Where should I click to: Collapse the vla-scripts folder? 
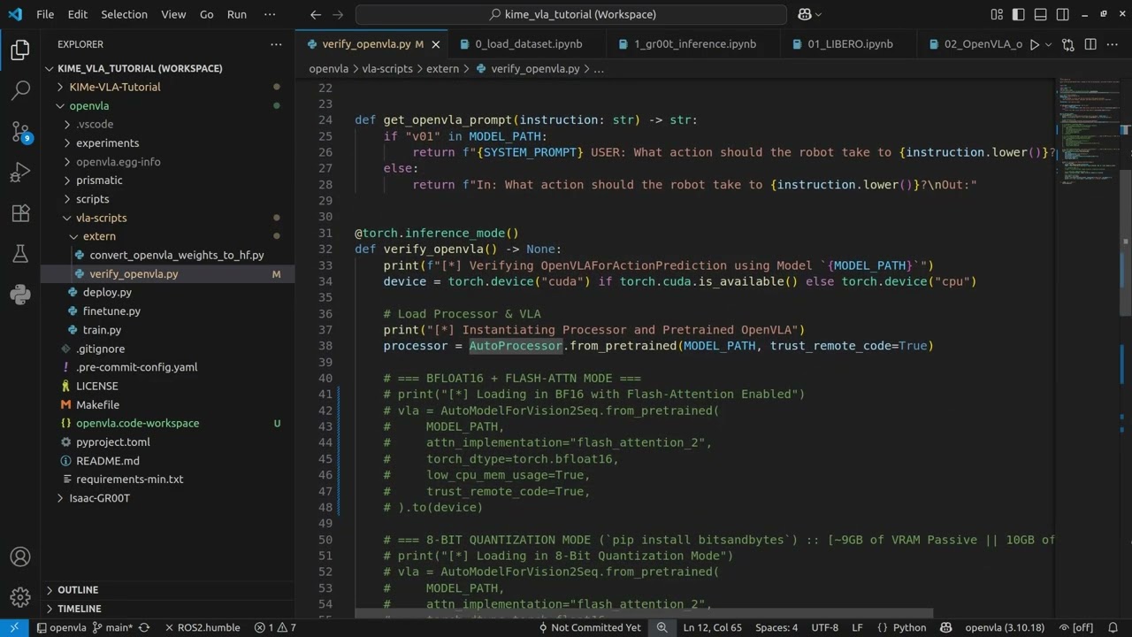(101, 218)
